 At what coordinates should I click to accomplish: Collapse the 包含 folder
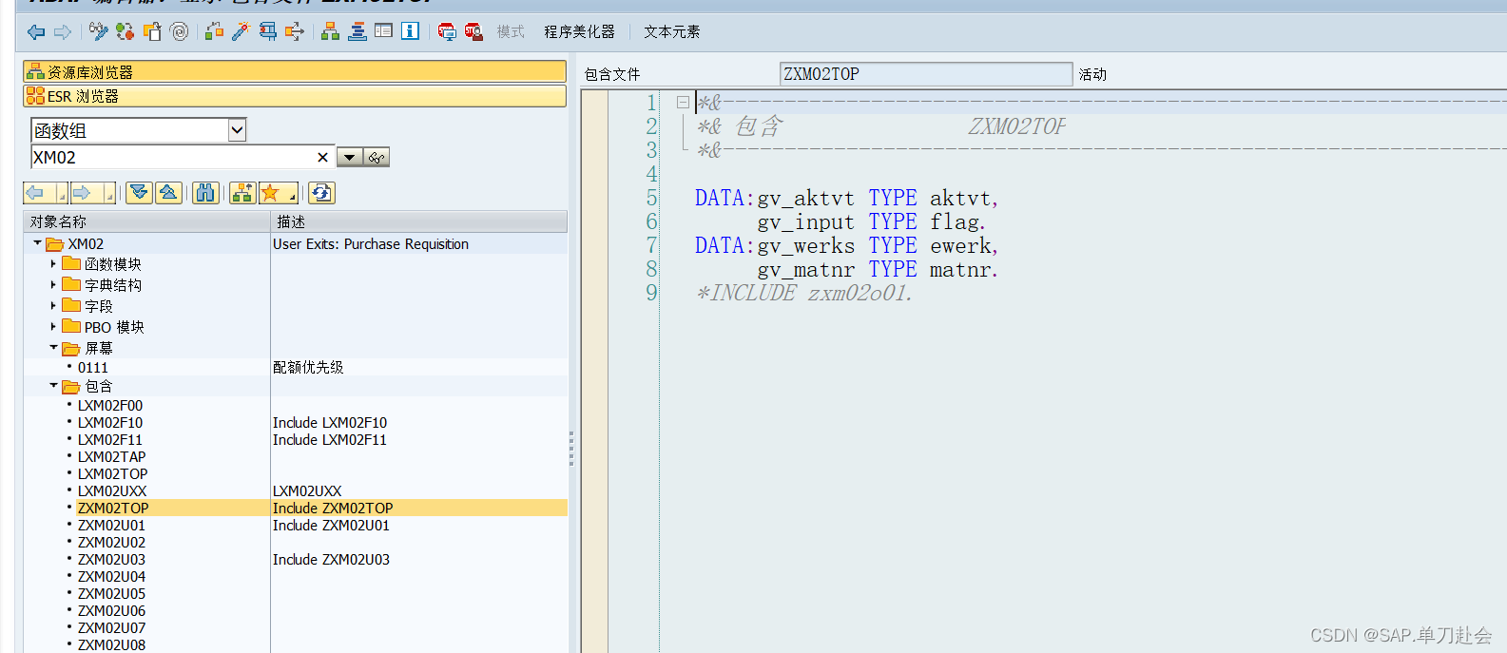click(53, 385)
